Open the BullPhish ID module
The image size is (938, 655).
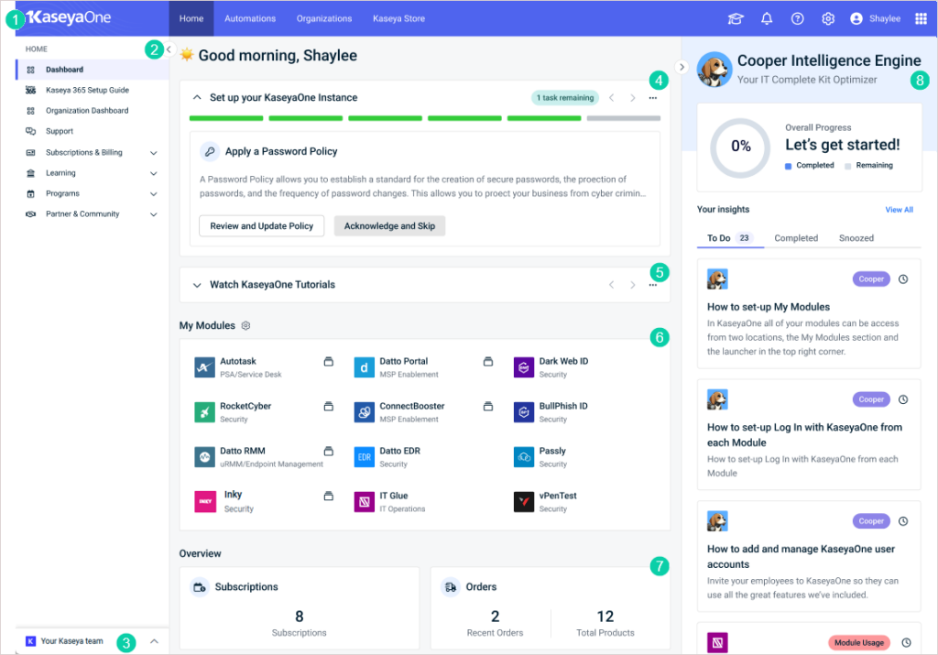point(551,412)
